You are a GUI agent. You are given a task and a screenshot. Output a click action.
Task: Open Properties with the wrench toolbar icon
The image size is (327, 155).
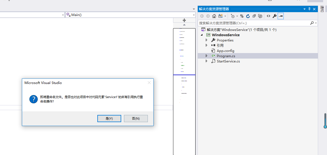point(275,16)
